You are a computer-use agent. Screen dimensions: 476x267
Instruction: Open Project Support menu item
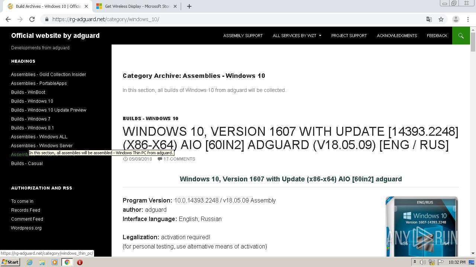click(349, 36)
